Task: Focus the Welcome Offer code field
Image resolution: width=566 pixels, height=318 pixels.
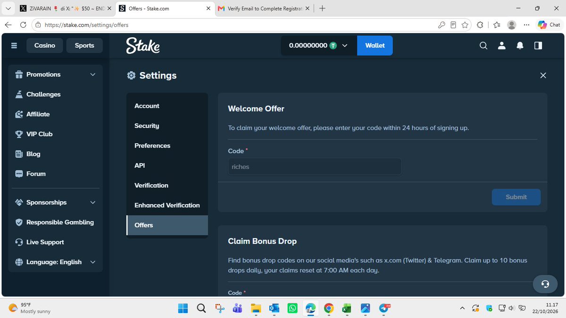Action: pyautogui.click(x=315, y=167)
